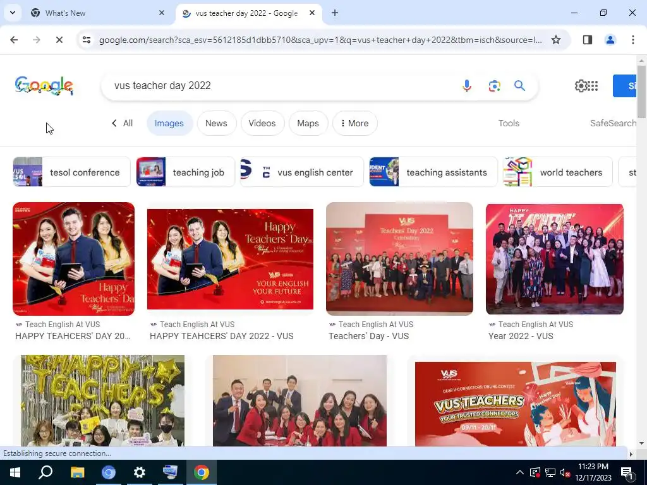Viewport: 647px width, 485px height.
Task: Search by image with Google Lens
Action: 494,86
